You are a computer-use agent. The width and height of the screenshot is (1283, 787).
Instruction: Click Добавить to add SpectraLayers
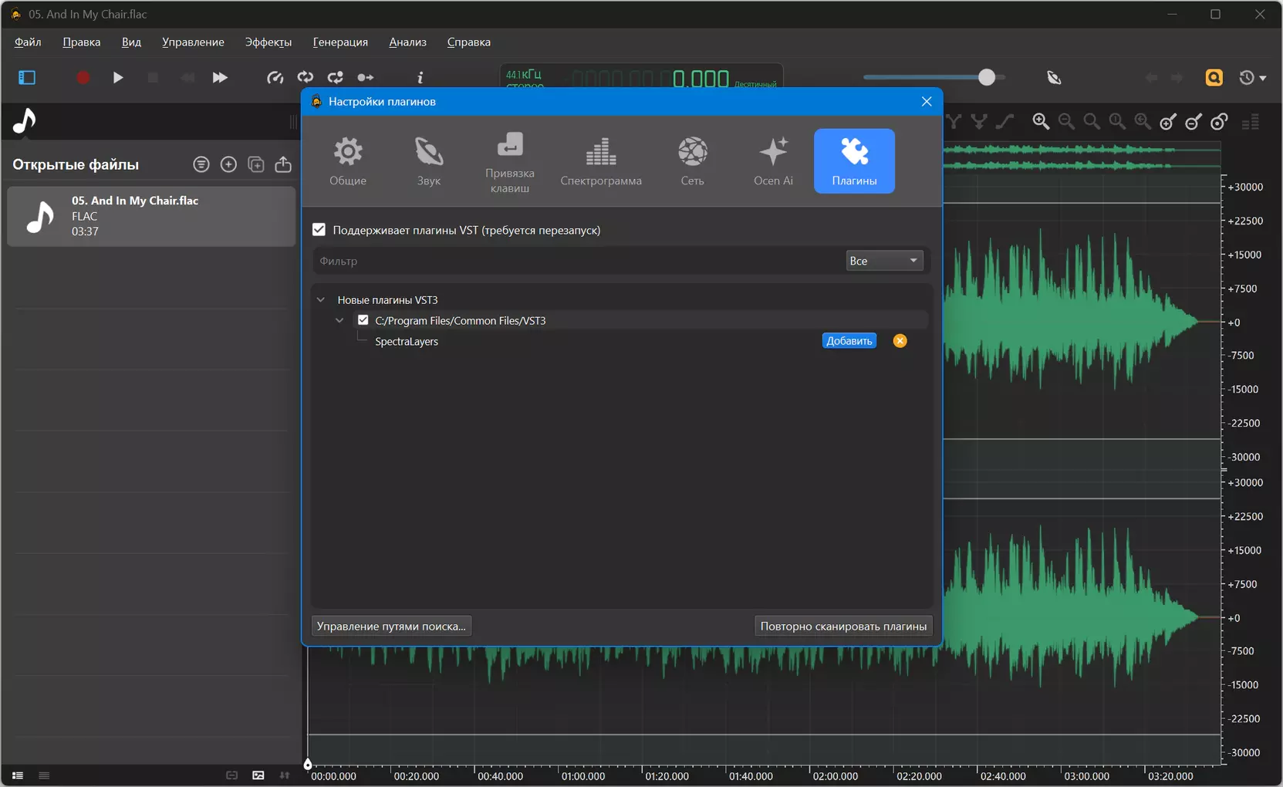[849, 341]
